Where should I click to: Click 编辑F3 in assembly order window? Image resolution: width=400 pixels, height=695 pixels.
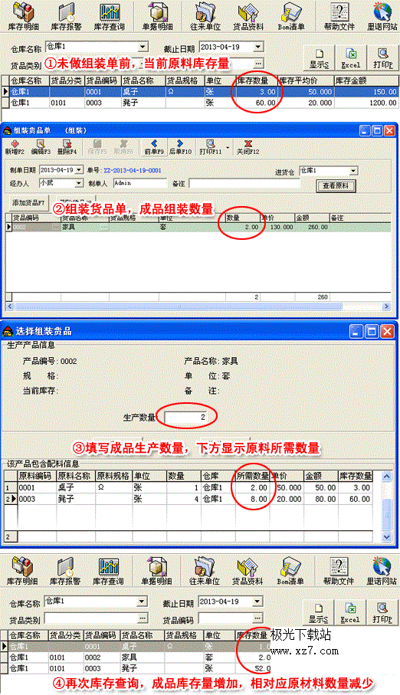pyautogui.click(x=41, y=146)
